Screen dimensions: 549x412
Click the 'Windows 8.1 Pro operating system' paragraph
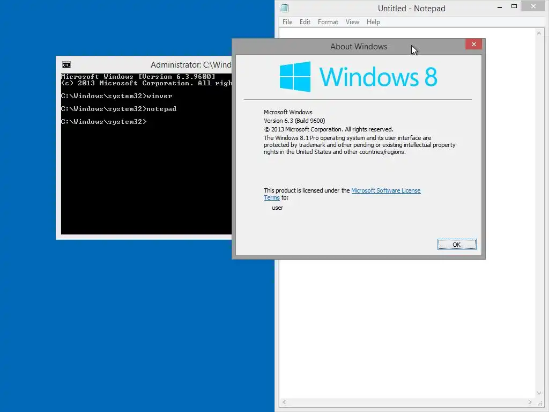click(360, 145)
